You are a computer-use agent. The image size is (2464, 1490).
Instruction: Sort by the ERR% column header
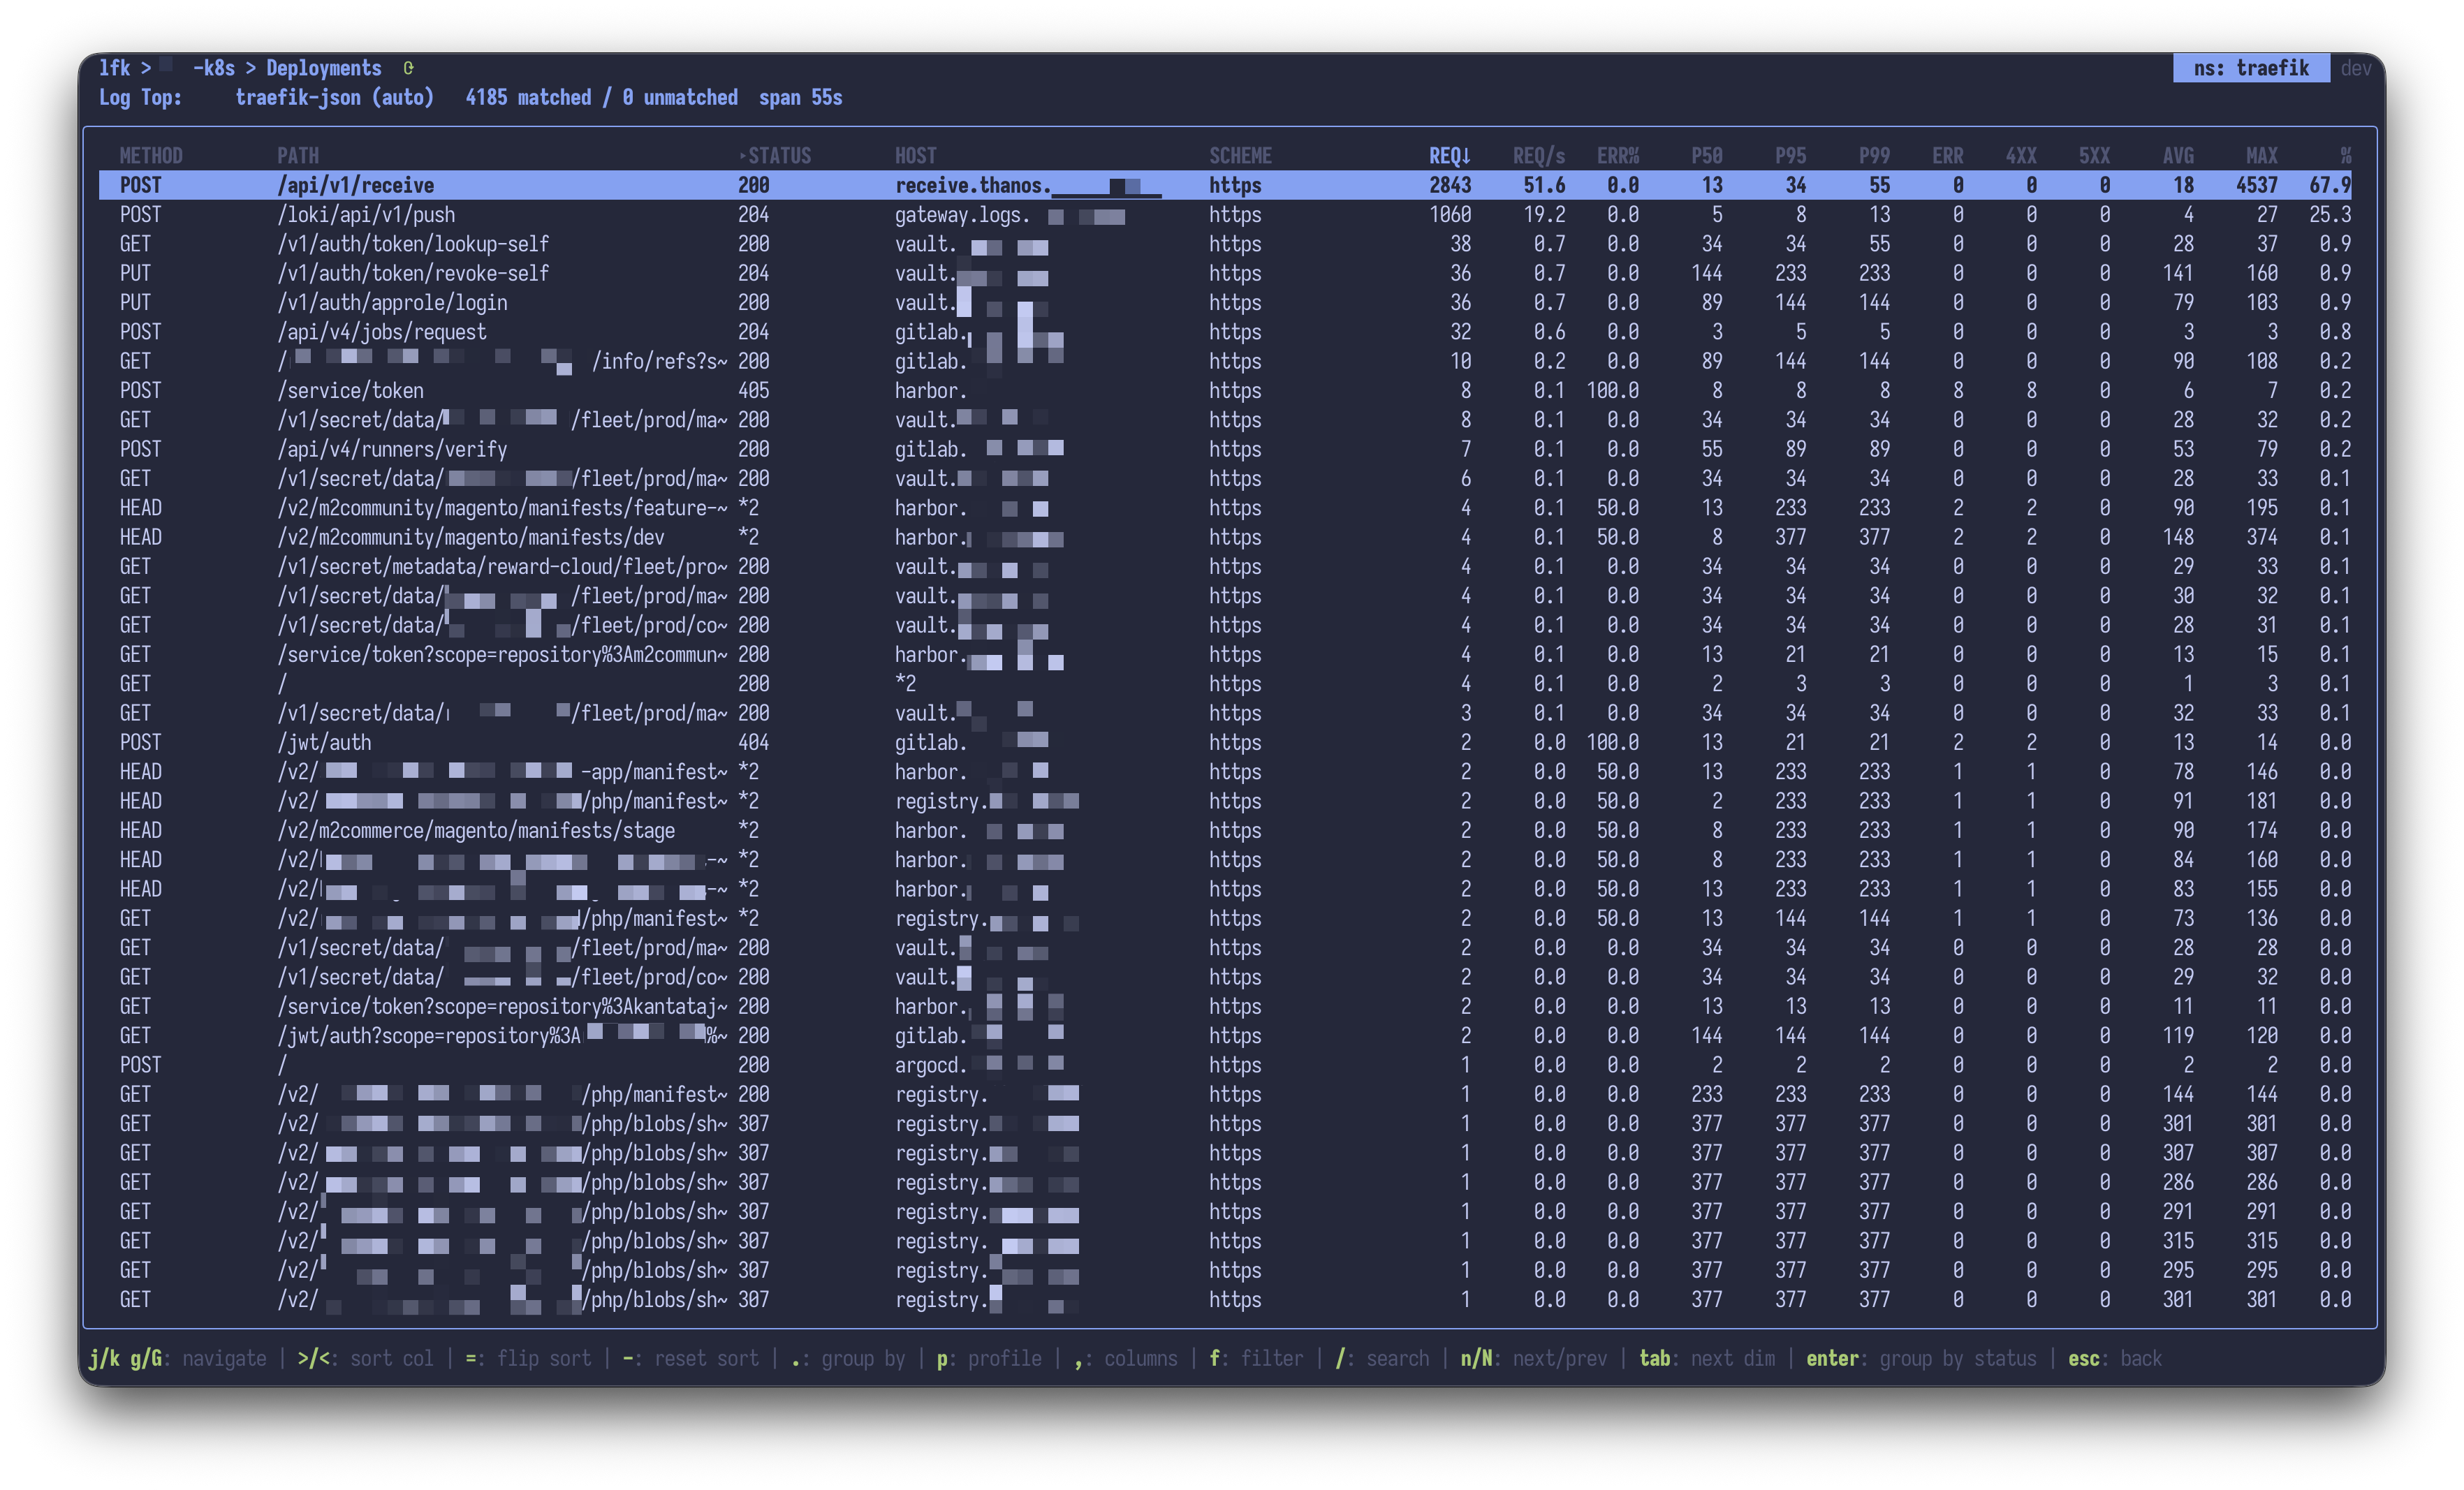[x=1617, y=156]
